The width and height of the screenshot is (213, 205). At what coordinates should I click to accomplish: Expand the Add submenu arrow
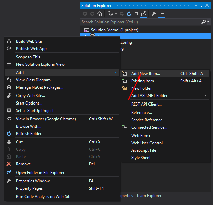(x=115, y=73)
